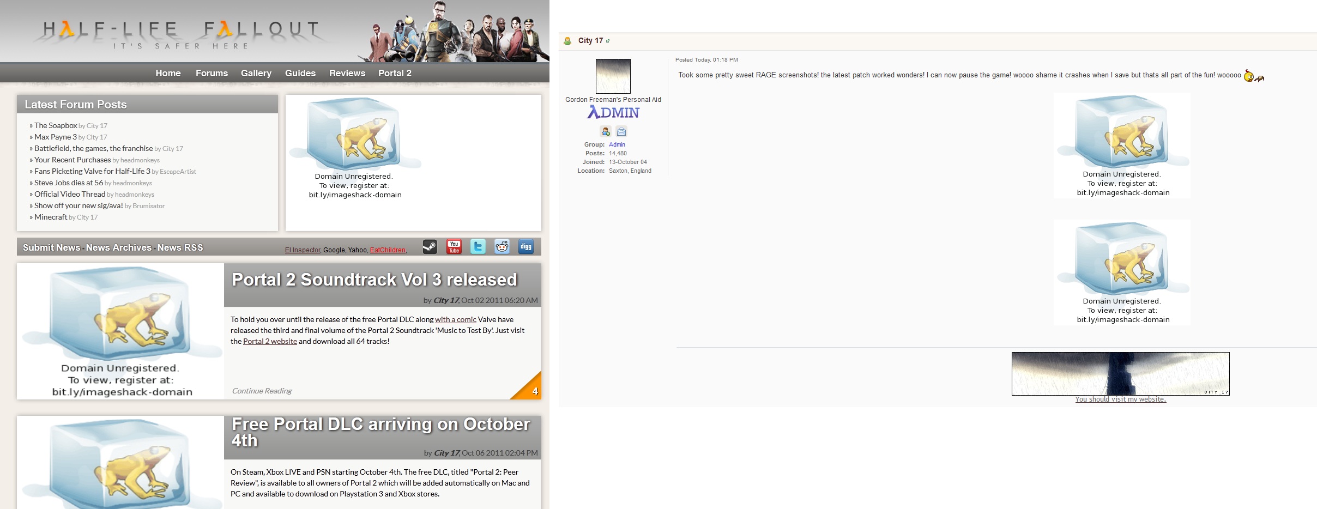Screen dimensions: 1317x509
Task: Click the 'with a comic' link
Action: pyautogui.click(x=456, y=319)
